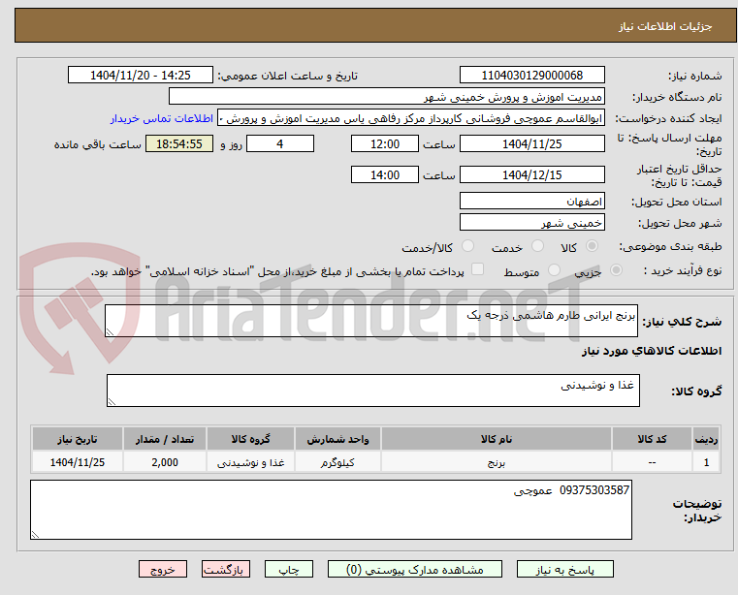Click resize grip of گروه کالا textarea
738x595 pixels.
112,402
